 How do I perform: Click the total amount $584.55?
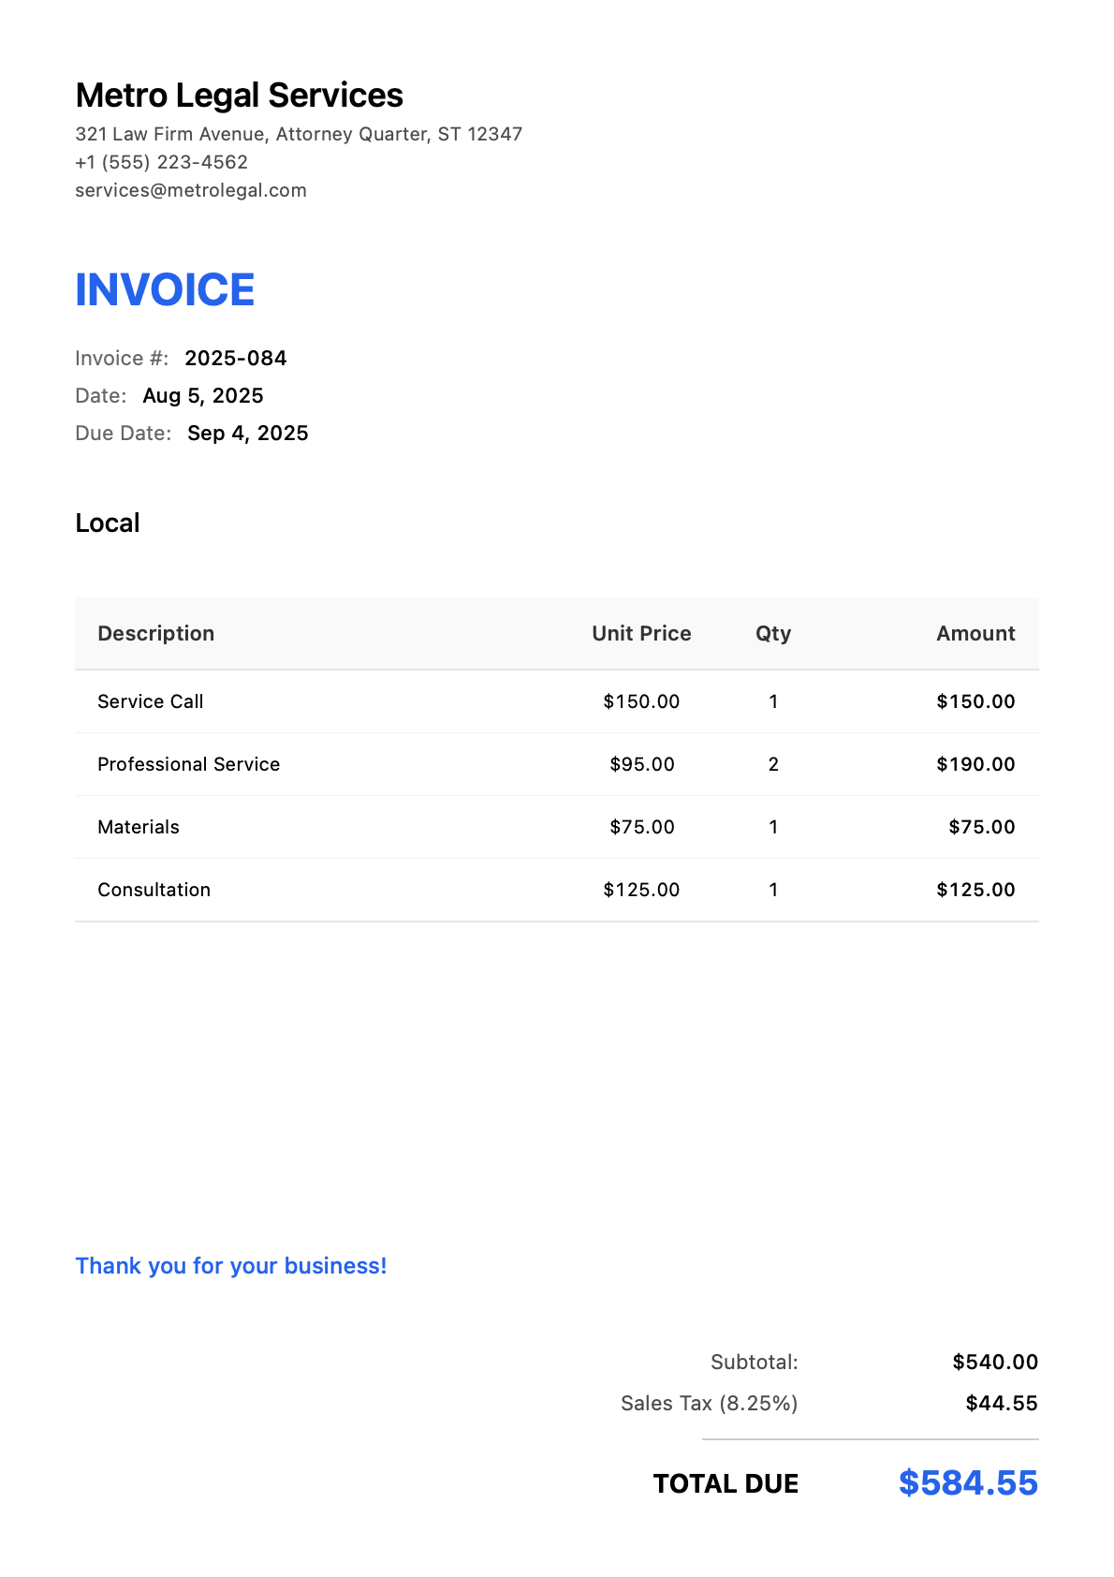pos(968,1482)
